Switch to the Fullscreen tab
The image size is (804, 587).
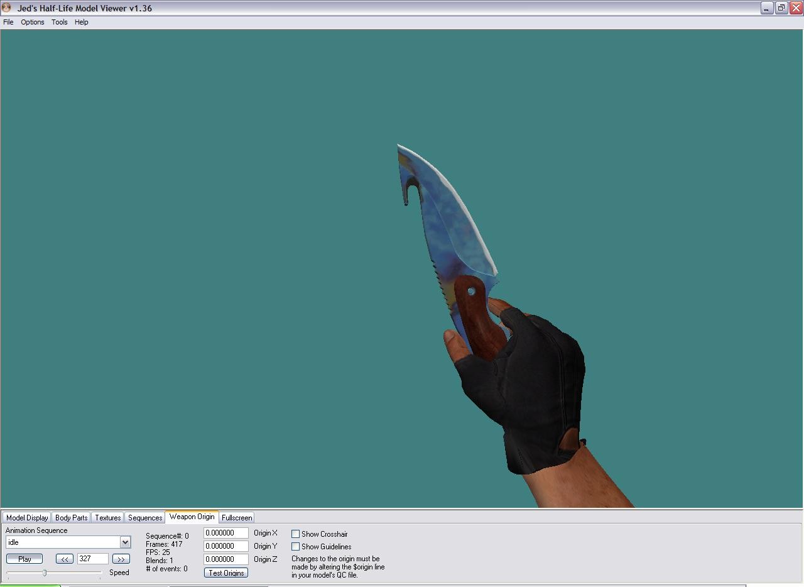(236, 517)
